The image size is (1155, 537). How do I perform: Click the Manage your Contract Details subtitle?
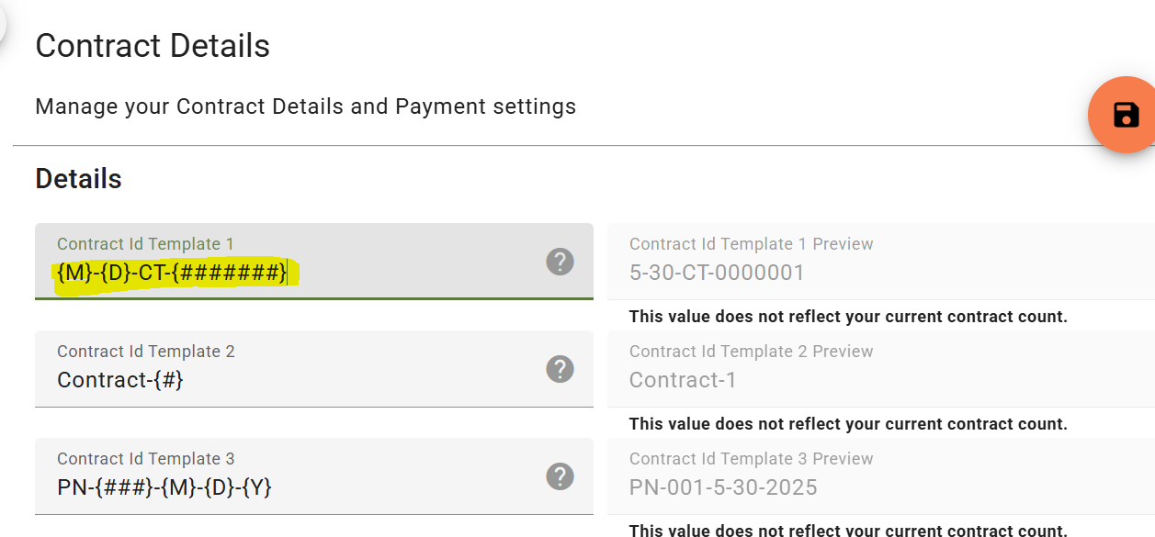click(305, 107)
